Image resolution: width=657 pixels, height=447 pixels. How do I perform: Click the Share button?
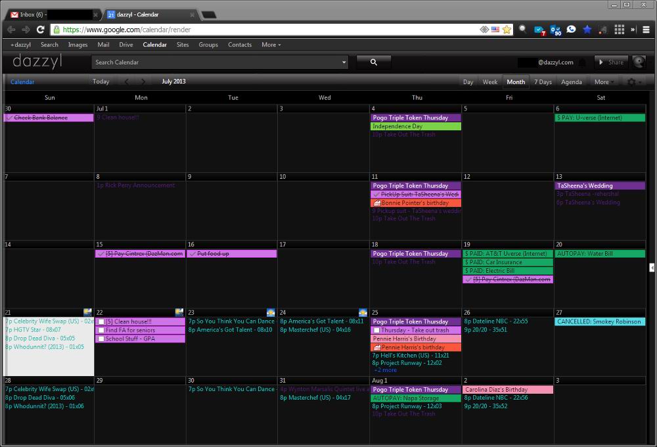pyautogui.click(x=611, y=62)
